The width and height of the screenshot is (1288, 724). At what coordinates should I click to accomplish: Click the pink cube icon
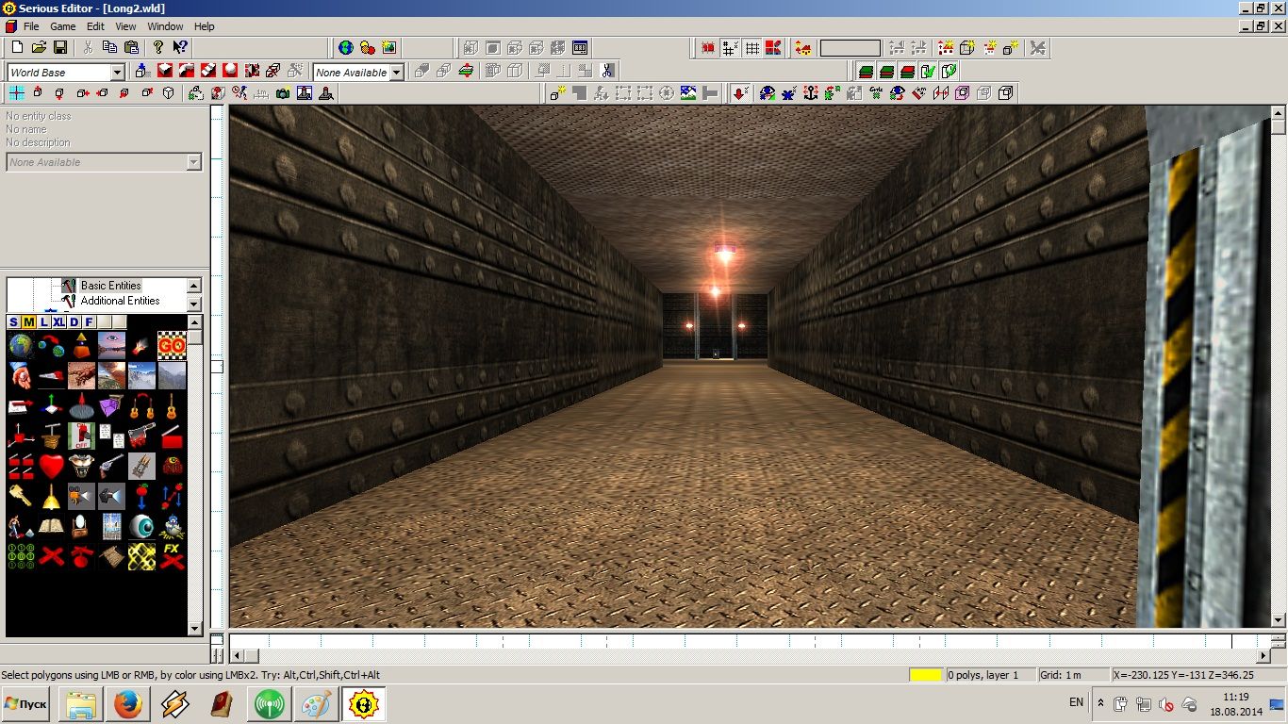(x=962, y=93)
